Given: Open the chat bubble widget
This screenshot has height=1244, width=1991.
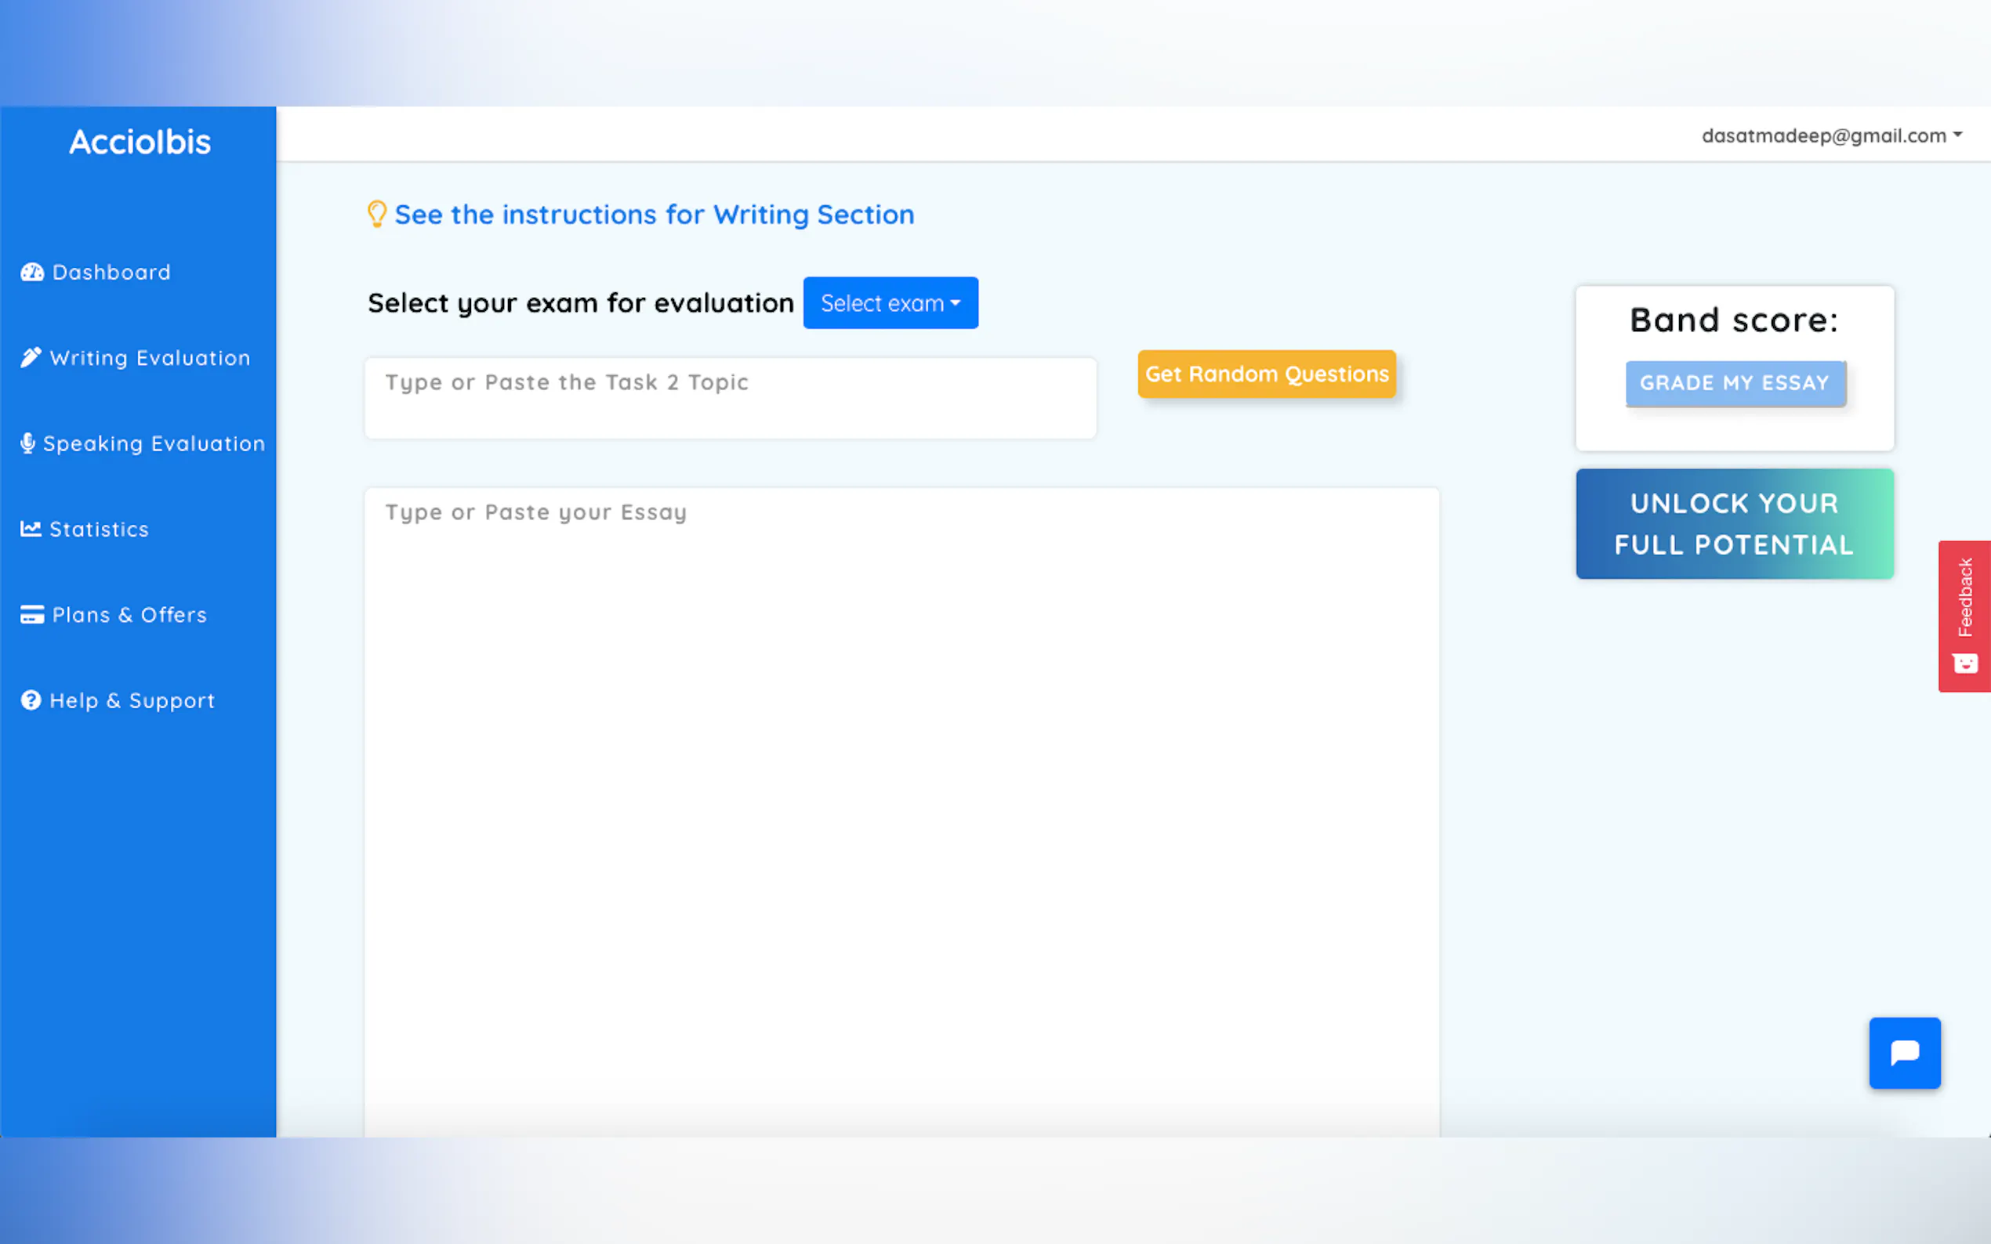Looking at the screenshot, I should pyautogui.click(x=1904, y=1052).
